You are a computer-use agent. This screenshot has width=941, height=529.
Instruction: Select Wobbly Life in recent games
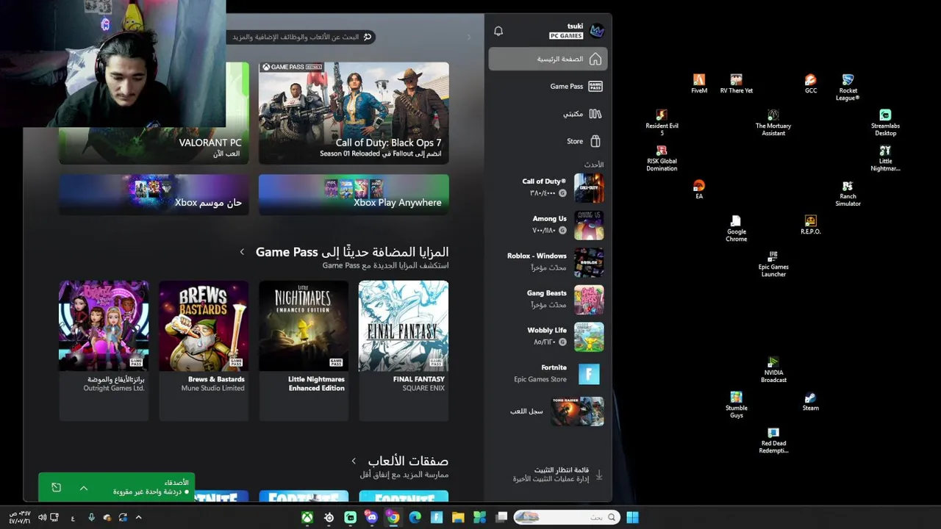(x=548, y=337)
